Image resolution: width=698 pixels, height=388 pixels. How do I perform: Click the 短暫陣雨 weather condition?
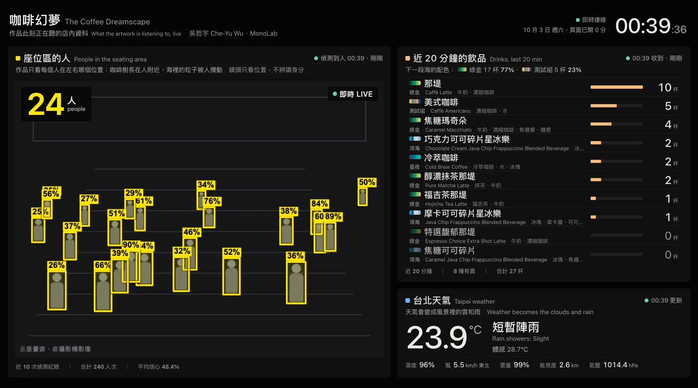pos(516,327)
